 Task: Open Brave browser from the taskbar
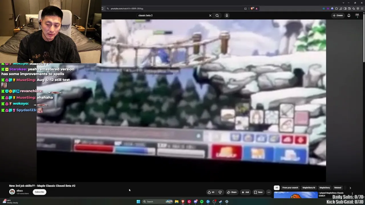click(183, 202)
